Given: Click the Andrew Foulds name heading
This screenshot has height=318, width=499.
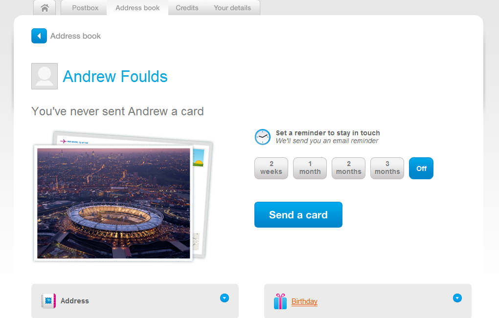Looking at the screenshot, I should 115,77.
